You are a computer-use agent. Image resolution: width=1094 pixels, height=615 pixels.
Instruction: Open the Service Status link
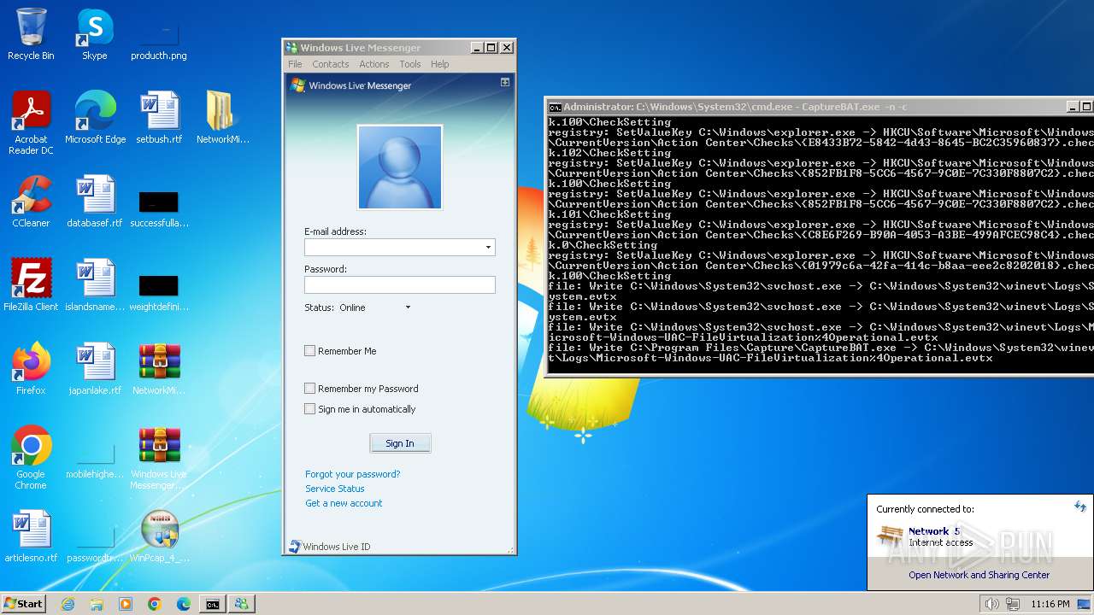click(x=334, y=489)
